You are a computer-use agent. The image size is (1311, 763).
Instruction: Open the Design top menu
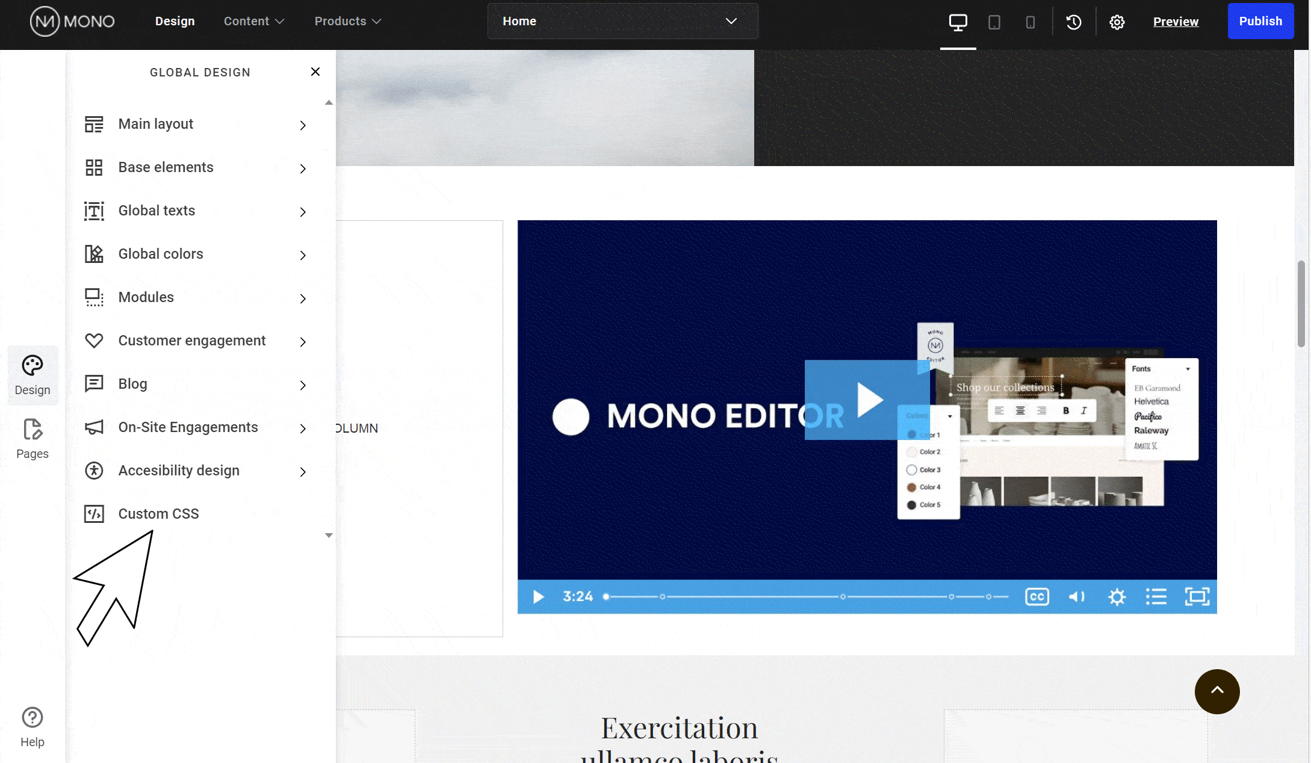tap(175, 21)
